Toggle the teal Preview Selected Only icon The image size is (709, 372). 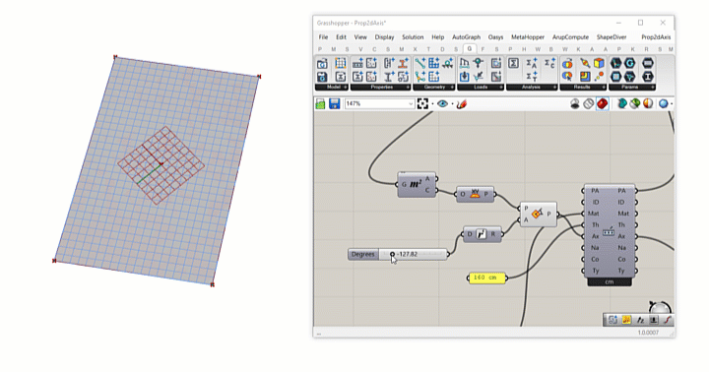coord(621,104)
